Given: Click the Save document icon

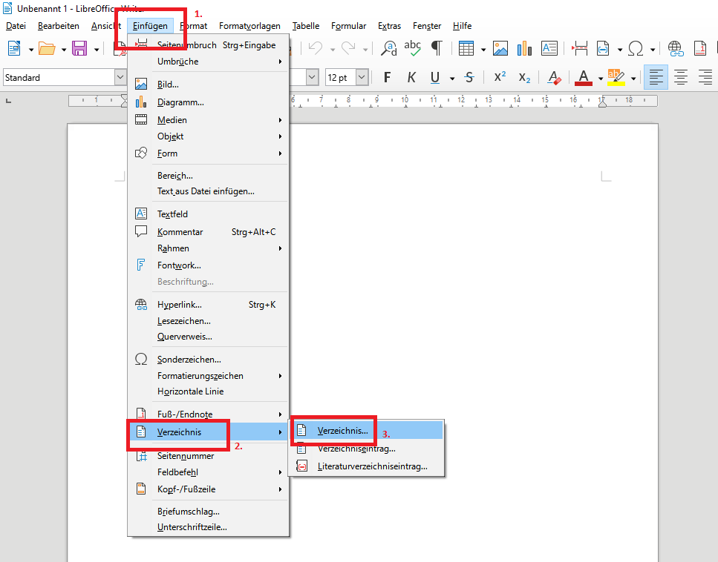Looking at the screenshot, I should [x=79, y=48].
